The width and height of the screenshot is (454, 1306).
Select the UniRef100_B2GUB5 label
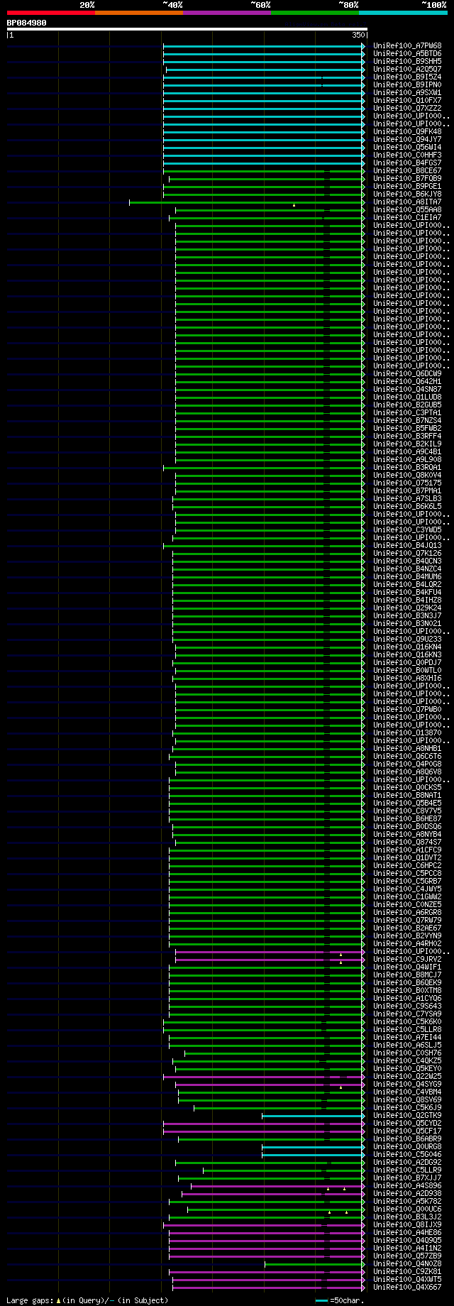407,405
